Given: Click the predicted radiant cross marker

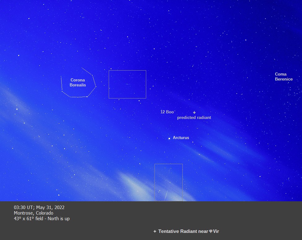Looking at the screenshot, I should 194,112.
